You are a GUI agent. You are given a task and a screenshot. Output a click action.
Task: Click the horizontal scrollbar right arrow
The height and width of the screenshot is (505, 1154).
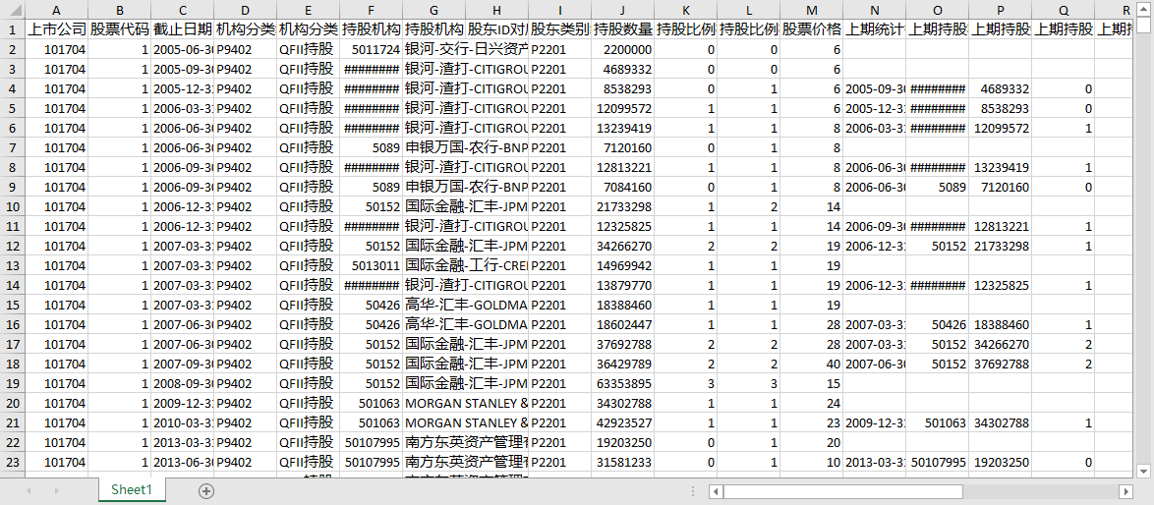coord(1125,491)
